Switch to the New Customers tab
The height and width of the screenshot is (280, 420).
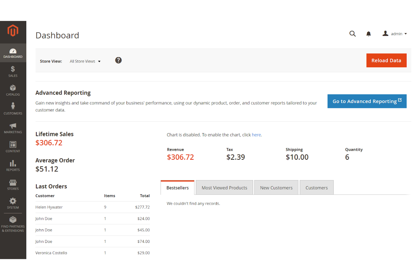(x=276, y=188)
